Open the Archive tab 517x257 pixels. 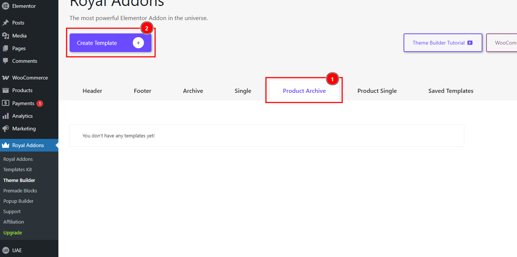pos(193,91)
